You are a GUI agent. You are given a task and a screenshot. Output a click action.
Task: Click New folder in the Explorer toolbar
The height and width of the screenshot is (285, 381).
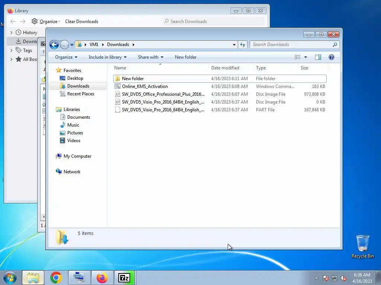pos(186,57)
